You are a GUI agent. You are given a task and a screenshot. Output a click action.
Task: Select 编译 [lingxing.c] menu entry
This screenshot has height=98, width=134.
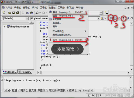pyautogui.click(x=68, y=12)
